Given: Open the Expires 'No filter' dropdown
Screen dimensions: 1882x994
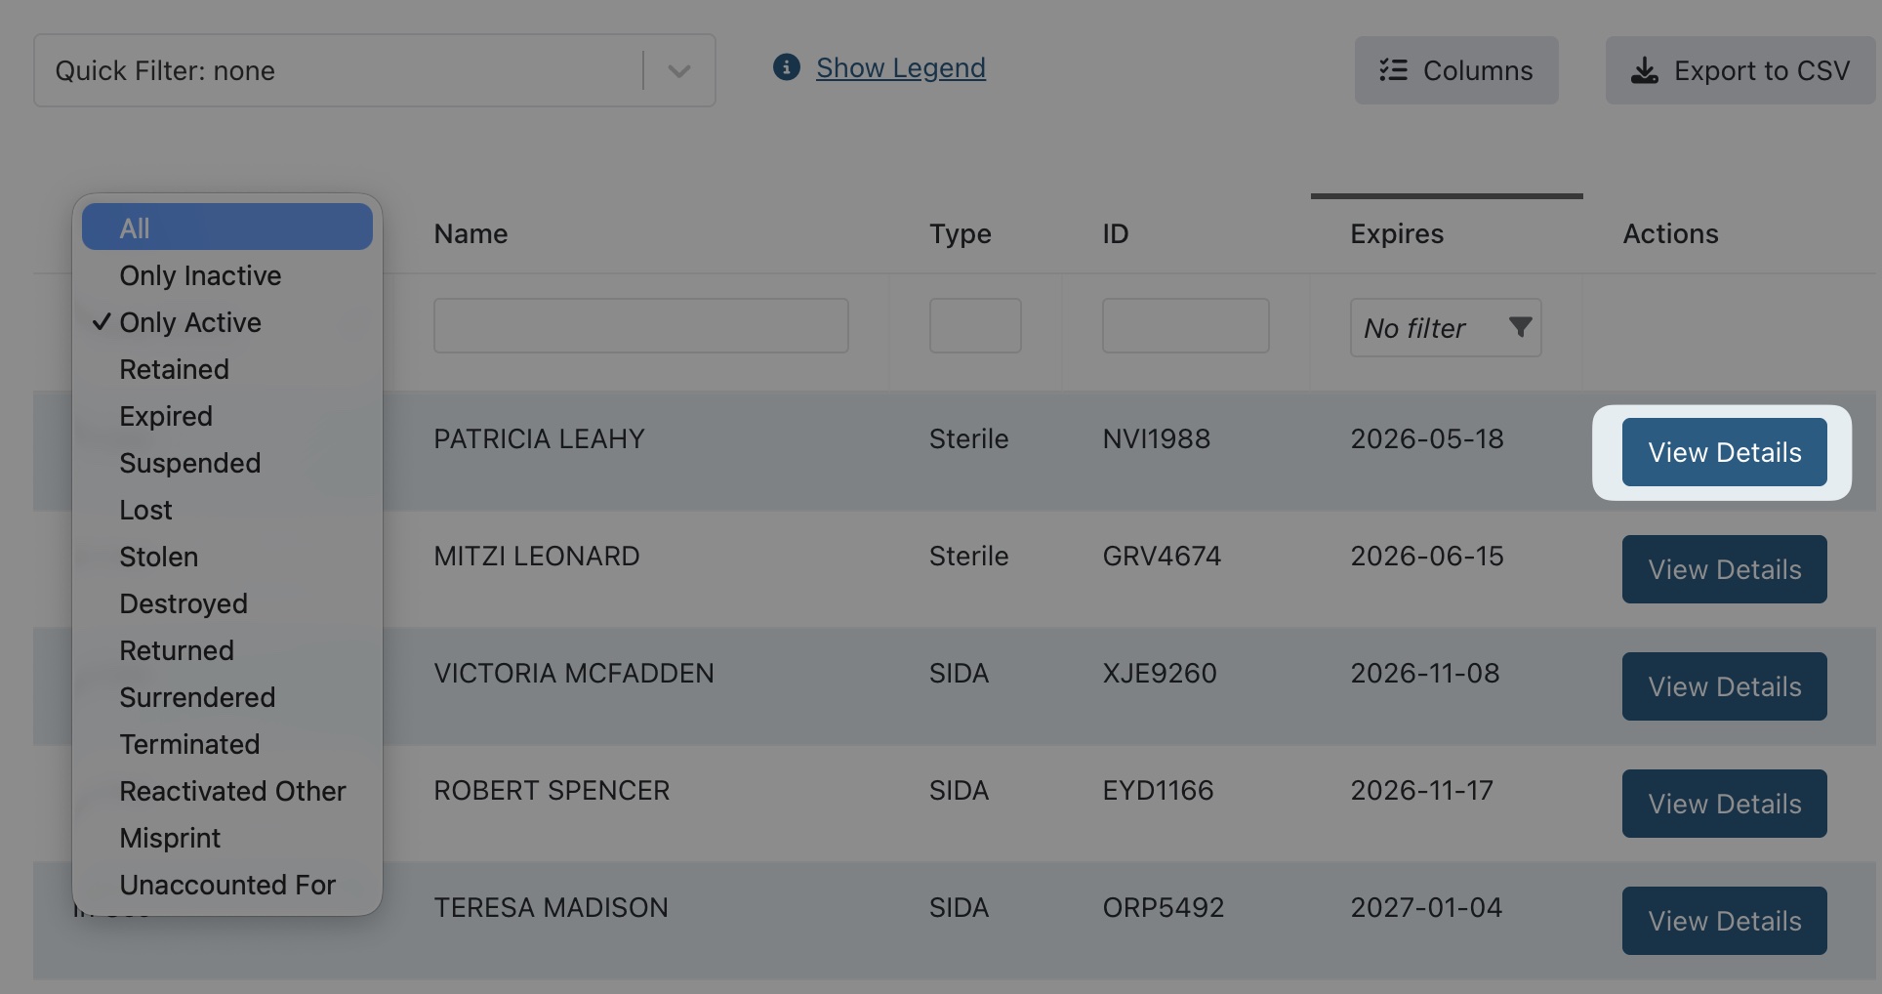Looking at the screenshot, I should tap(1445, 328).
